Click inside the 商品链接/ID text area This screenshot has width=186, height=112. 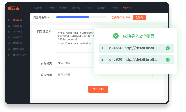pos(75,41)
